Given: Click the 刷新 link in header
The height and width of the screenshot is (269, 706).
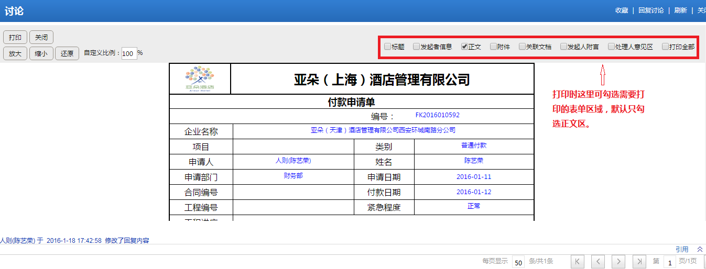Looking at the screenshot, I should (x=680, y=10).
